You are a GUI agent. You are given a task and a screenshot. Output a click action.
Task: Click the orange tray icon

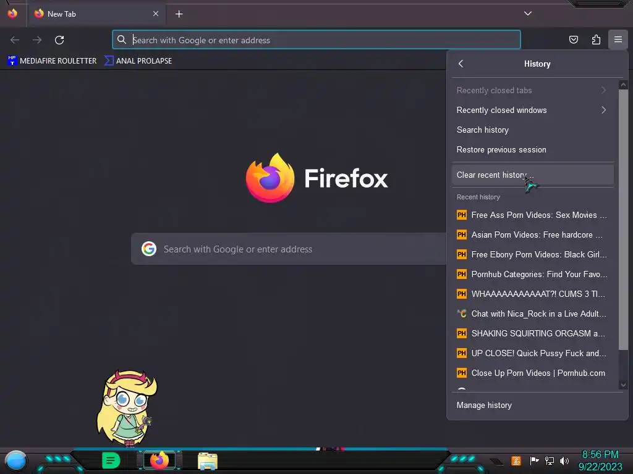516,460
